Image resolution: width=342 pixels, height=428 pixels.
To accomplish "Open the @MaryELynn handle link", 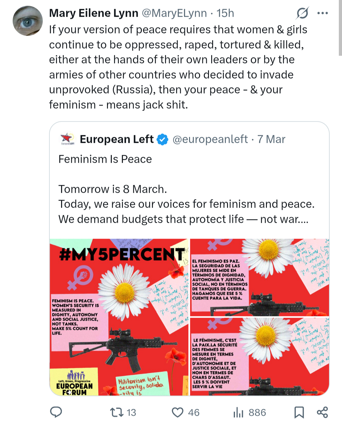I will pyautogui.click(x=174, y=13).
